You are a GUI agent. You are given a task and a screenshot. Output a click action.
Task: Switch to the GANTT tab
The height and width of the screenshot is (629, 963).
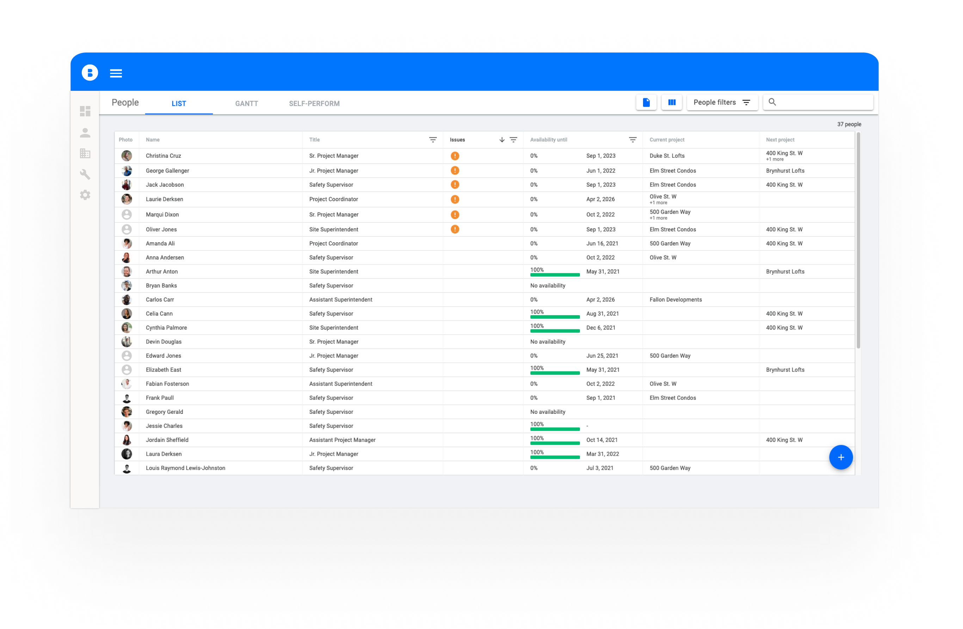[x=246, y=104]
